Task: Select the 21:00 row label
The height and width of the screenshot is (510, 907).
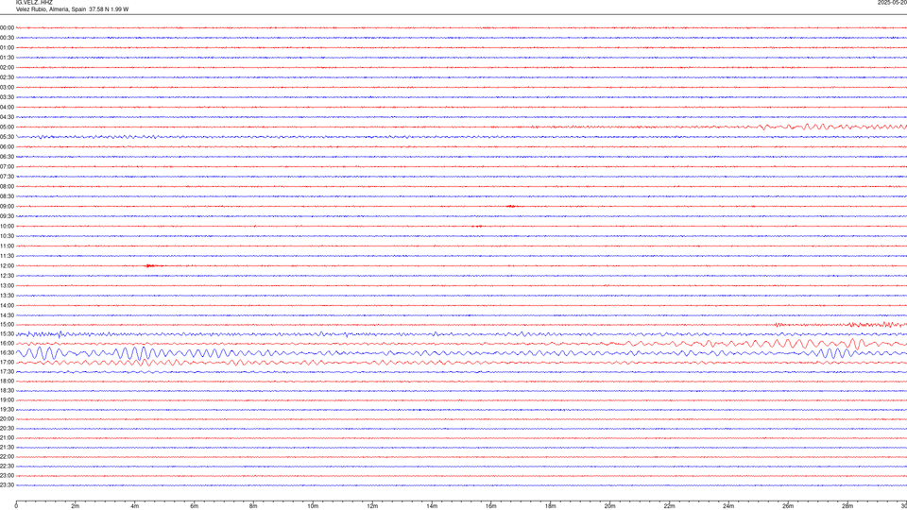Action: 7,437
